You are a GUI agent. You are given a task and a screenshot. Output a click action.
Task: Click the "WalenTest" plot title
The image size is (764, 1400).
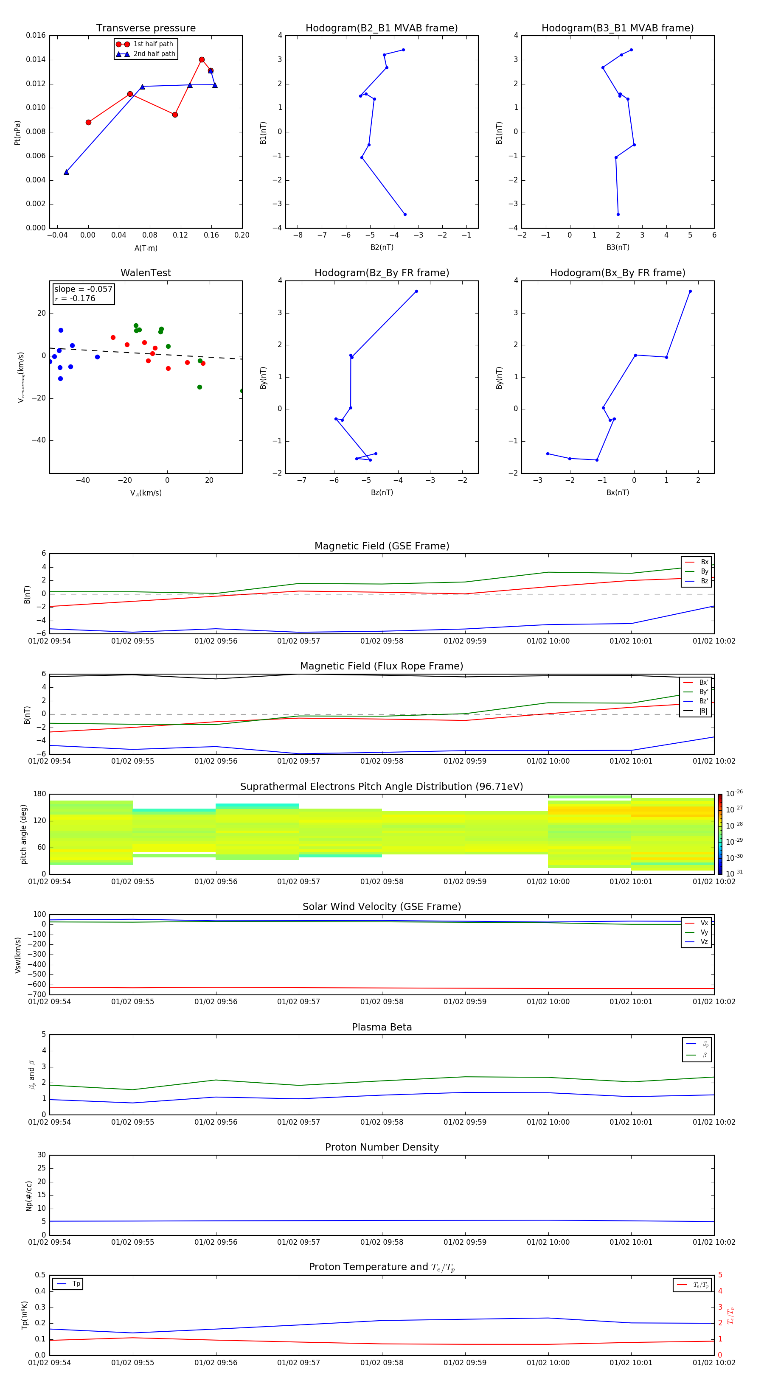(146, 273)
